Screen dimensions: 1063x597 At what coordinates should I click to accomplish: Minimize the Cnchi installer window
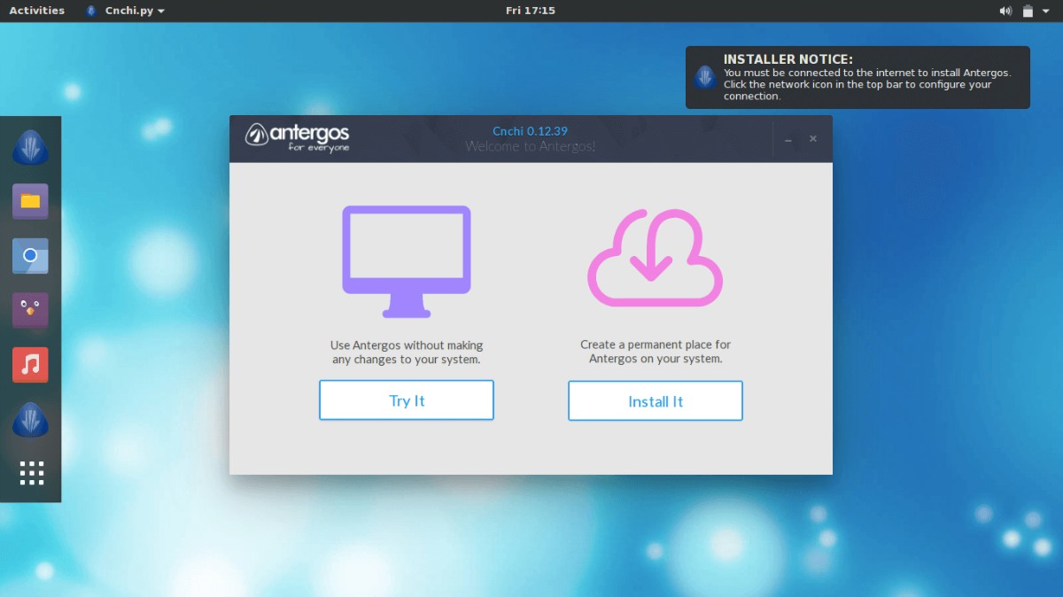coord(788,139)
